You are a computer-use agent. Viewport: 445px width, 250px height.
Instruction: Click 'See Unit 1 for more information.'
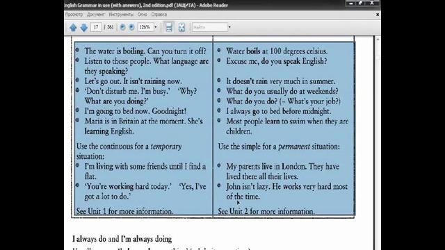click(x=124, y=211)
